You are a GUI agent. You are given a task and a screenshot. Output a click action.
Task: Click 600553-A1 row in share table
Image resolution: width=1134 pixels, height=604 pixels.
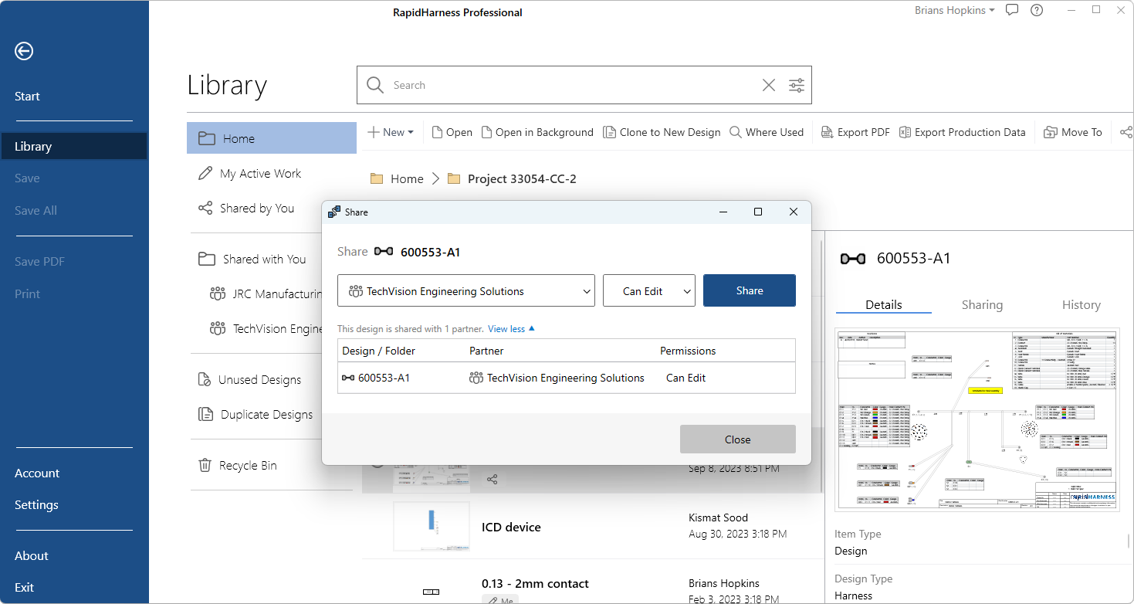tap(567, 378)
